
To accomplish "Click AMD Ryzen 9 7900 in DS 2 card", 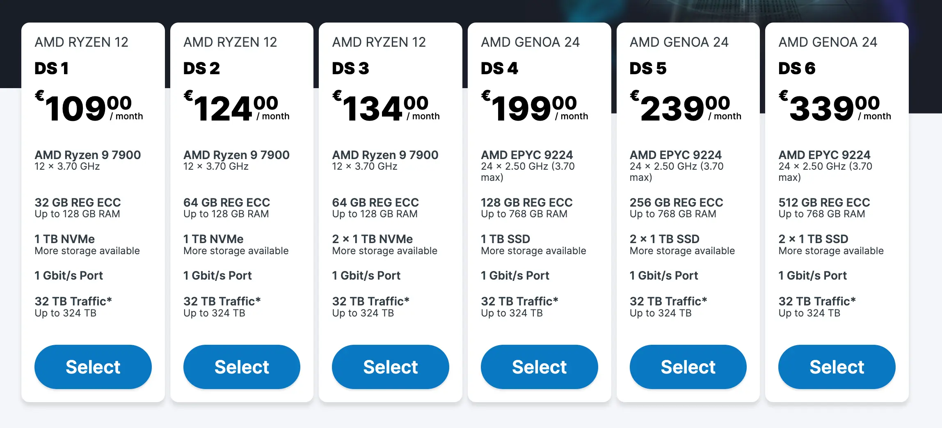I will click(236, 155).
